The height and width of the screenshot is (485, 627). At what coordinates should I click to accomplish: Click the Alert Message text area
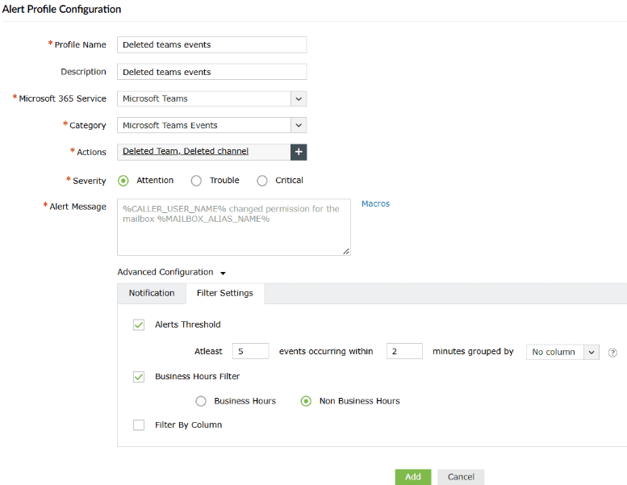(x=234, y=228)
